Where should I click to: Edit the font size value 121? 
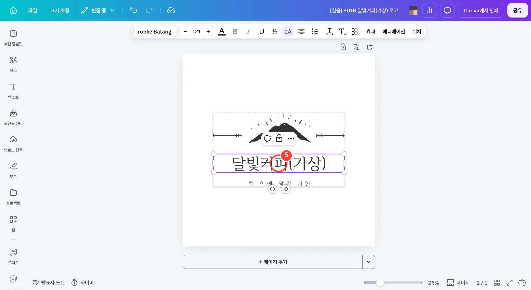[197, 32]
